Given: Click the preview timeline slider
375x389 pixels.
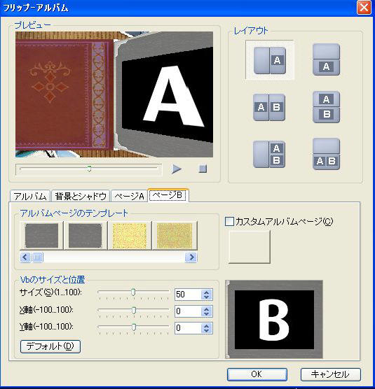Looking at the screenshot, I should (89, 169).
